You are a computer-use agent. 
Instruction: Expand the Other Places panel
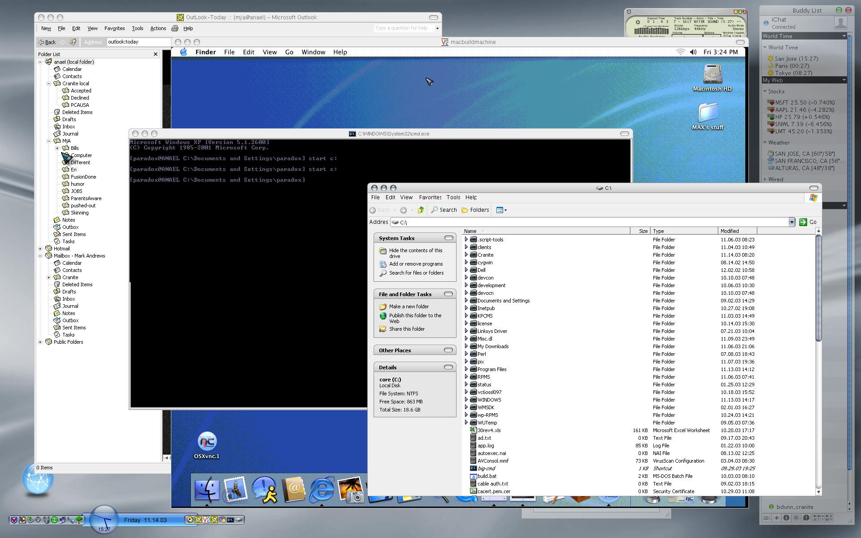tap(448, 350)
